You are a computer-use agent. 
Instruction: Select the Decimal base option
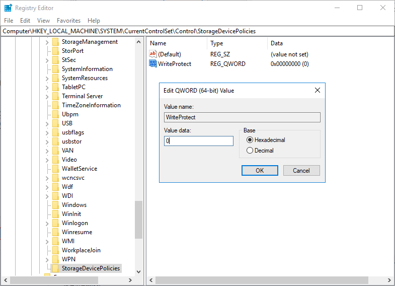point(250,151)
